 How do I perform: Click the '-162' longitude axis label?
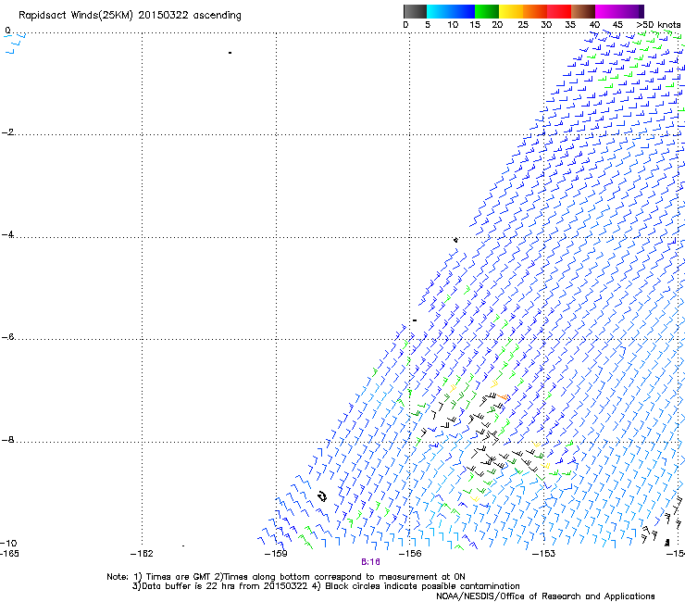coord(142,554)
